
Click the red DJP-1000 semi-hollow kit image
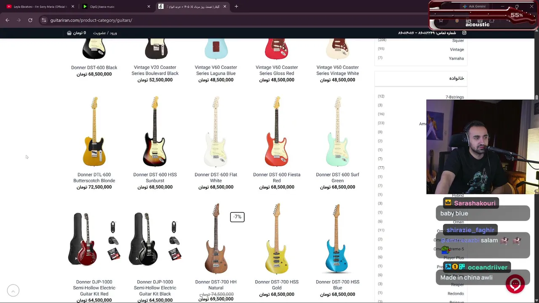click(94, 239)
